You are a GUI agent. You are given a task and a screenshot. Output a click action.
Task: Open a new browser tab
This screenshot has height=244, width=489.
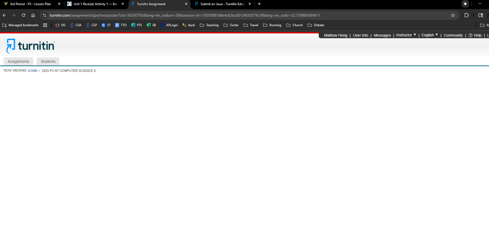click(x=259, y=4)
